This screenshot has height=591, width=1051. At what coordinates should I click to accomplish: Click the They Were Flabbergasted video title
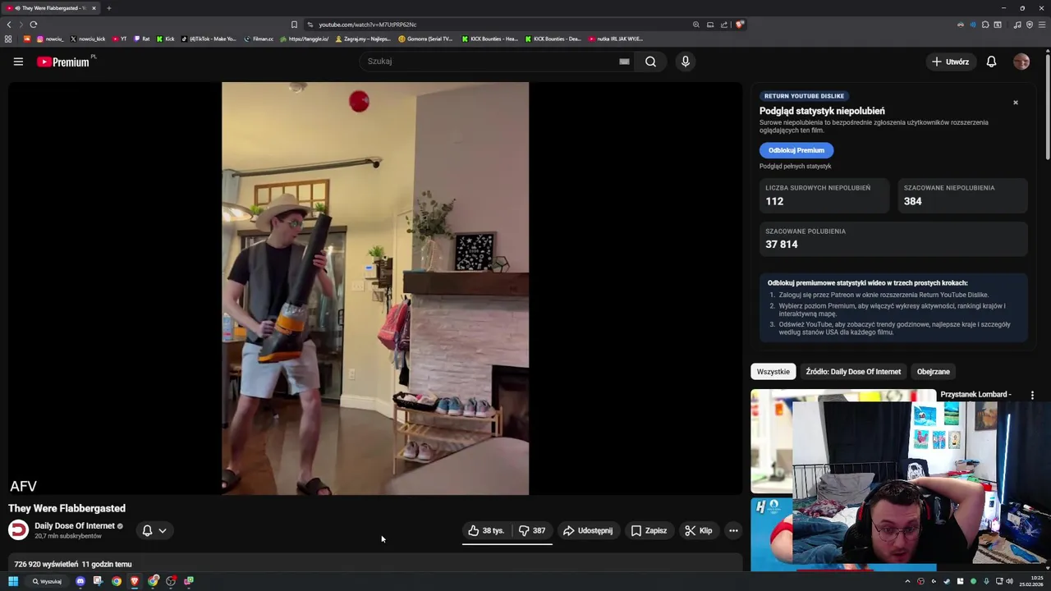67,508
